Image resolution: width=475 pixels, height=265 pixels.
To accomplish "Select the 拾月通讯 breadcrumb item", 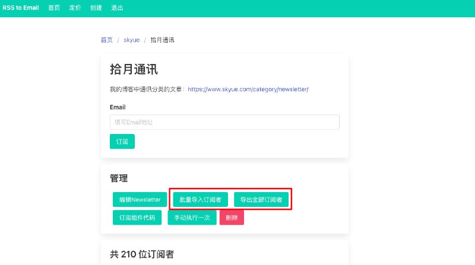I will tap(162, 40).
